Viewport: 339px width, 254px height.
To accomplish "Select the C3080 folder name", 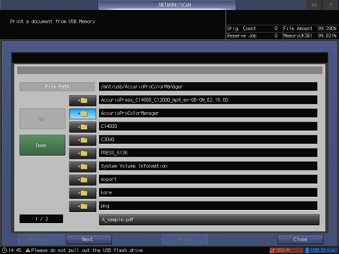I will [208, 140].
